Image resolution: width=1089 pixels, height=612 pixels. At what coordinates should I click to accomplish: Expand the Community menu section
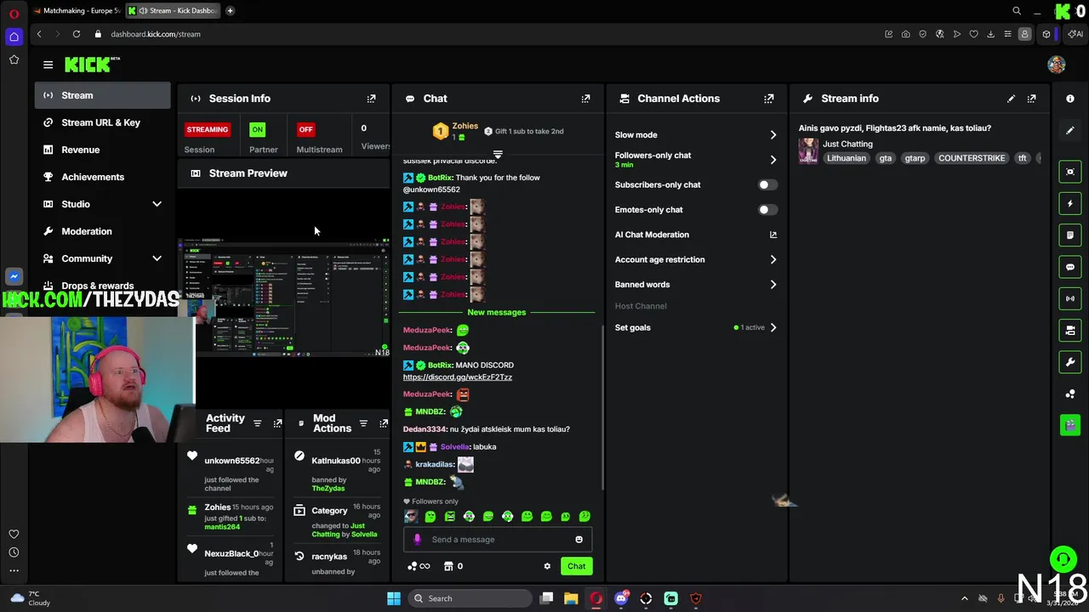click(x=157, y=258)
